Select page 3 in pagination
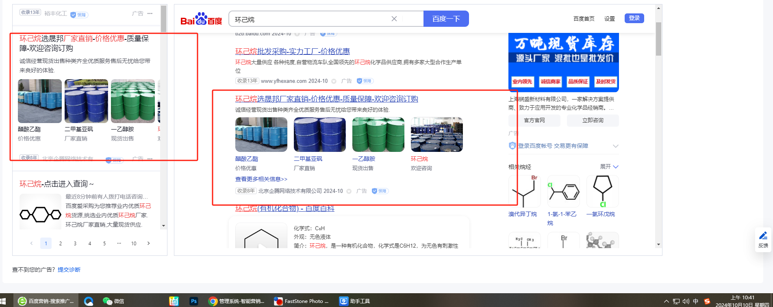The image size is (773, 307). (x=75, y=243)
